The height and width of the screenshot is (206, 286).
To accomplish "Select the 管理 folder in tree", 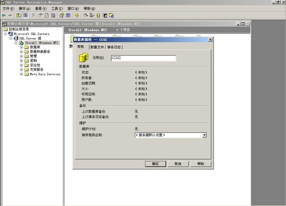I will [x=33, y=56].
